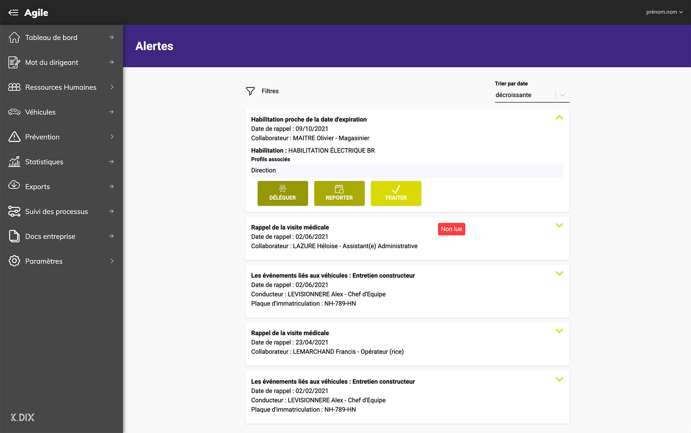The width and height of the screenshot is (691, 433).
Task: Expand the Prévention submenu chevron
Action: (x=112, y=137)
